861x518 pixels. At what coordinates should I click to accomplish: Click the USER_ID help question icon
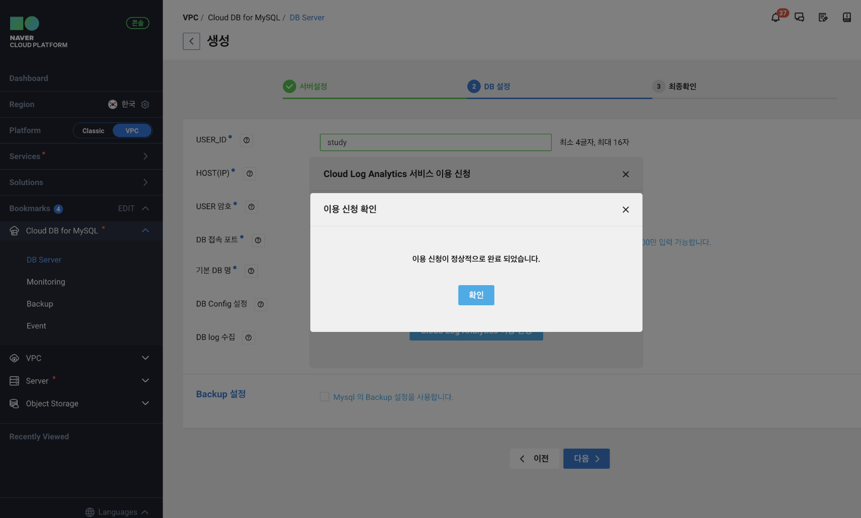tap(246, 140)
